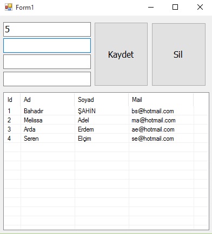
Task: Close the Form1 window
Action: [200, 7]
